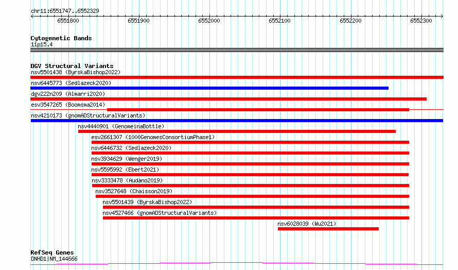Click the 6552100 ruler tick label

[280, 21]
